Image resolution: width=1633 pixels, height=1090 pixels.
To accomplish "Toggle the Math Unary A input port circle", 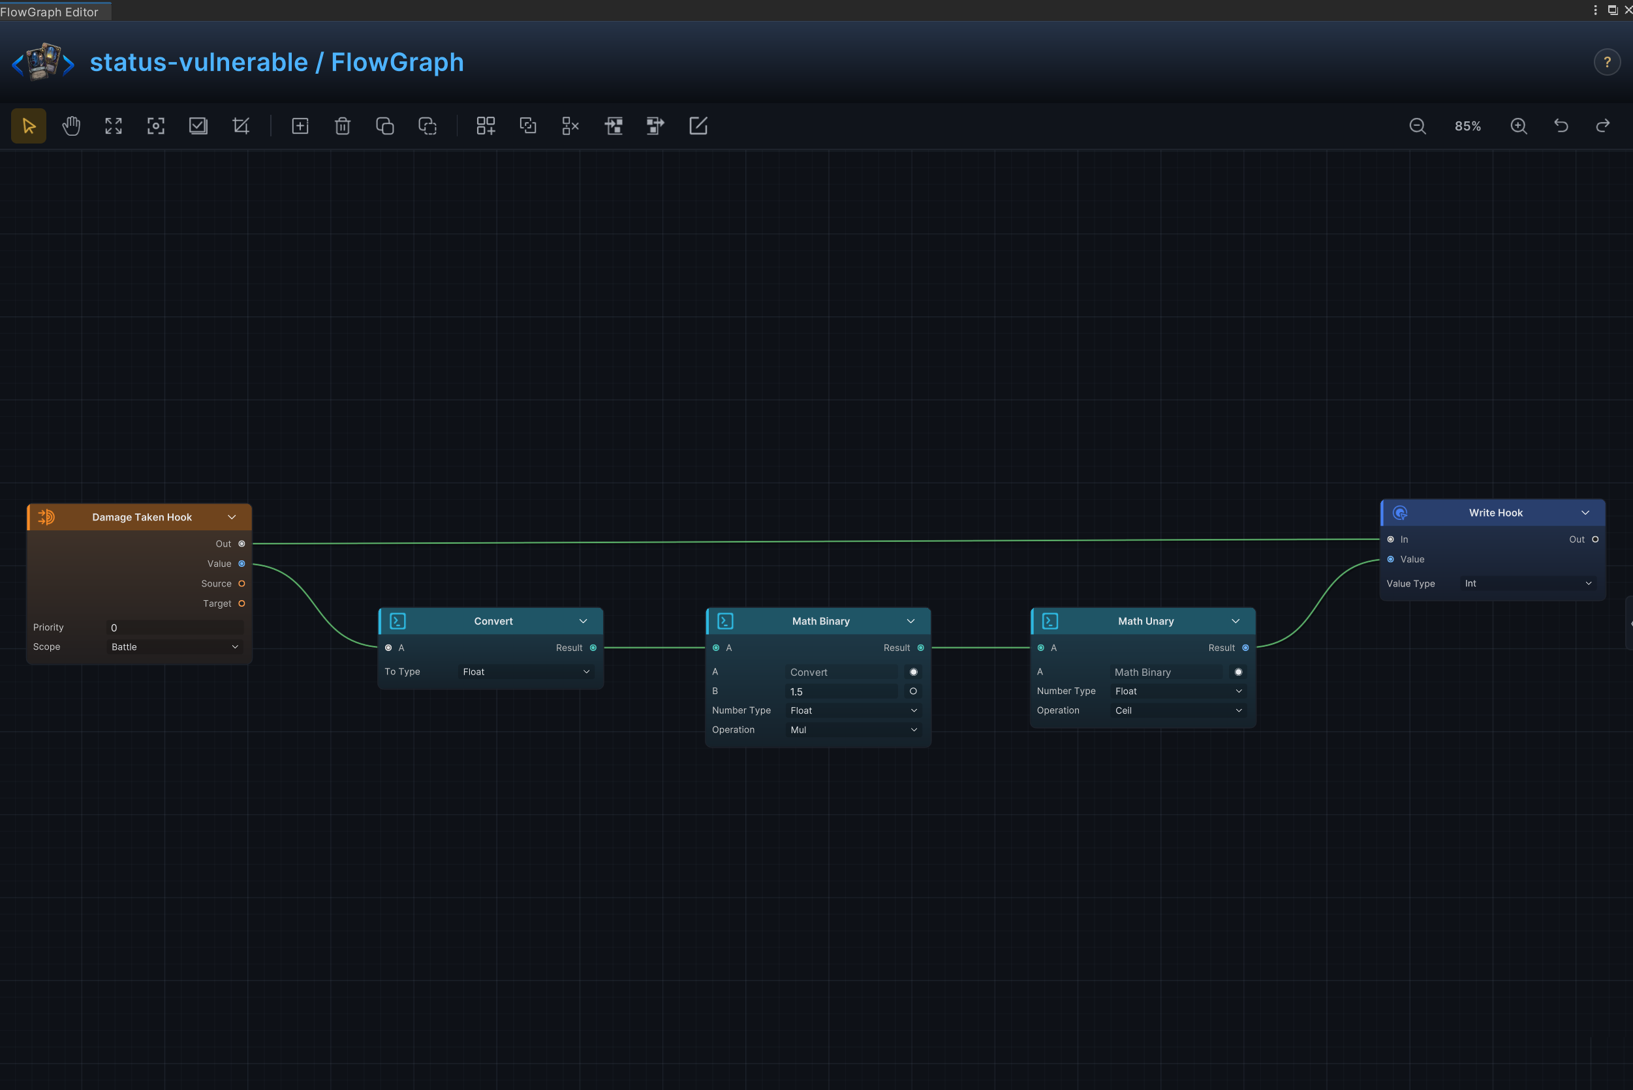I will (1239, 673).
